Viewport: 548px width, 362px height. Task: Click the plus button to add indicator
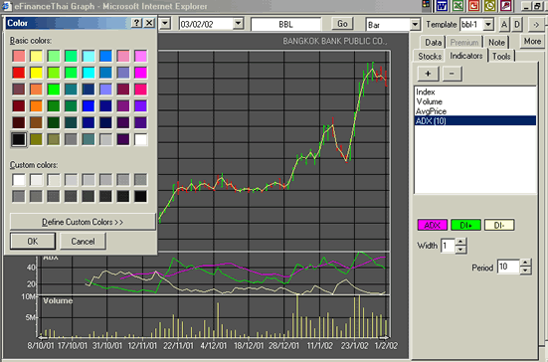[x=428, y=74]
